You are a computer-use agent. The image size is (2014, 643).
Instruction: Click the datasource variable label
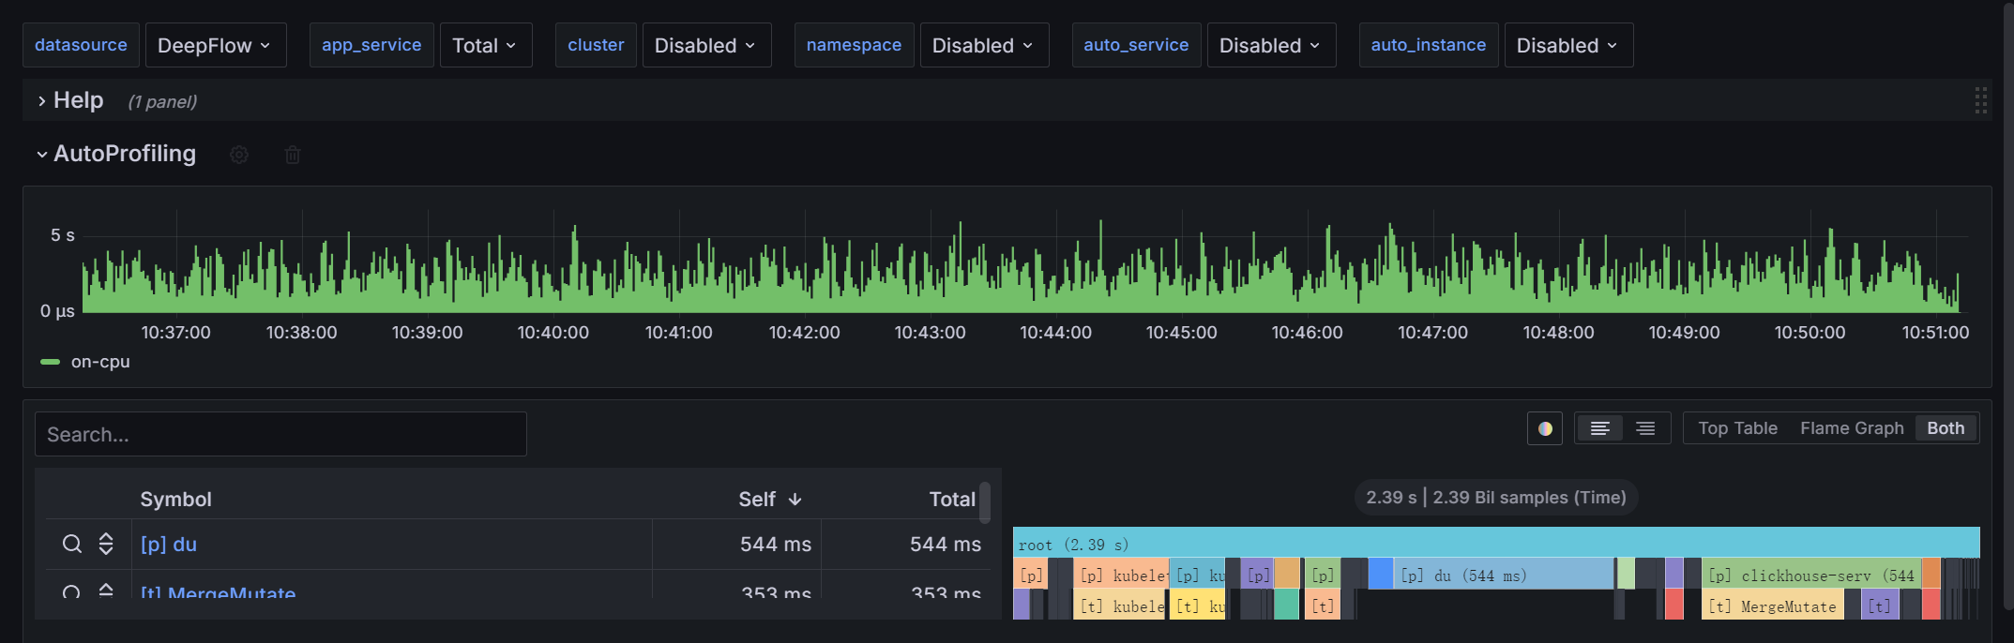(81, 45)
